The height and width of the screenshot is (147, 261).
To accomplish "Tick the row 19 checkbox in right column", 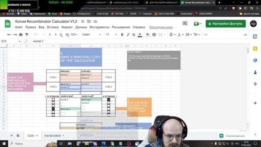I will (108, 106).
